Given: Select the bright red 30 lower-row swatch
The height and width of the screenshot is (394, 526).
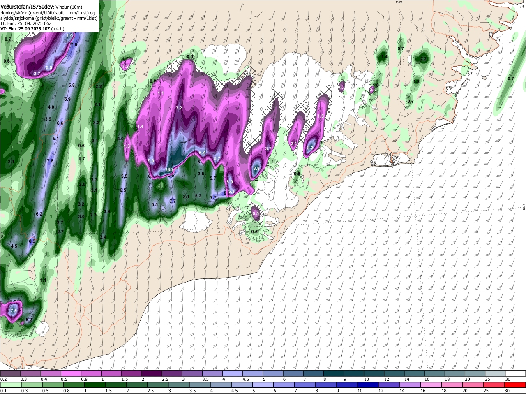Looking at the screenshot, I should click(x=515, y=385).
